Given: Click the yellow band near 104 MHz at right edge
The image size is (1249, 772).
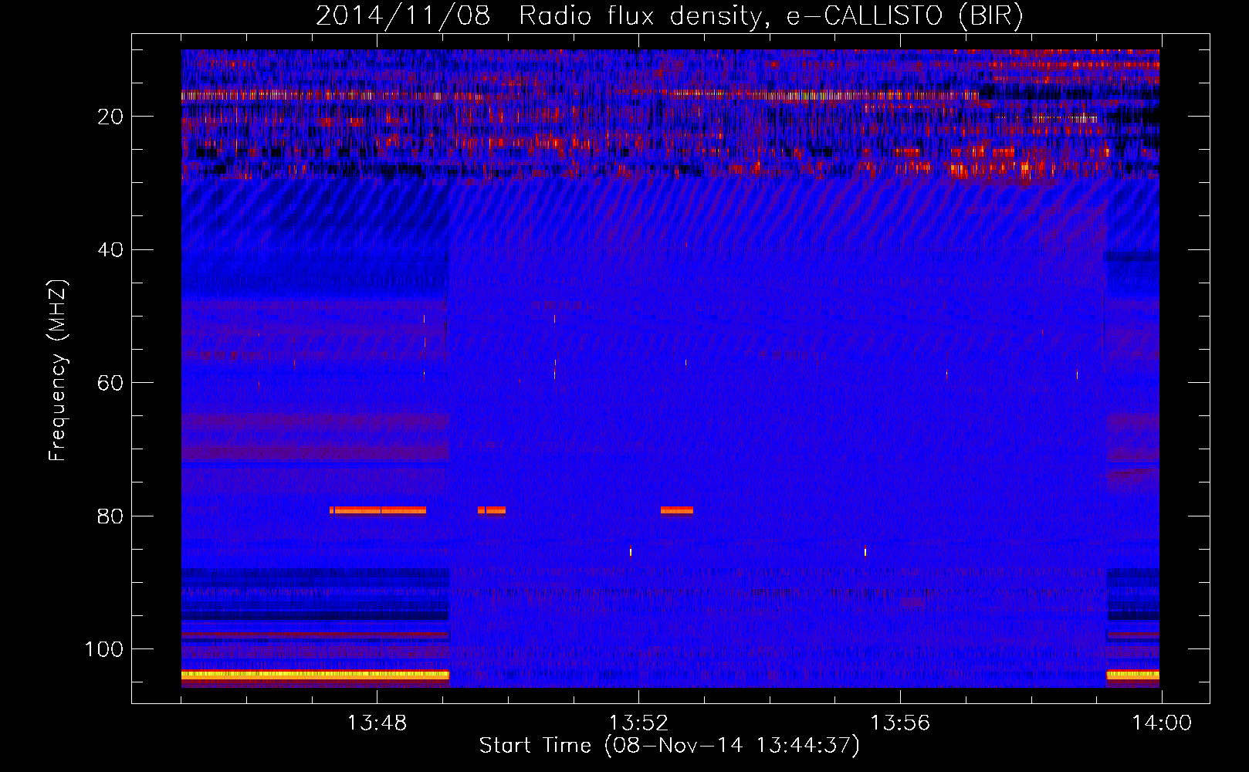Looking at the screenshot, I should [1132, 675].
